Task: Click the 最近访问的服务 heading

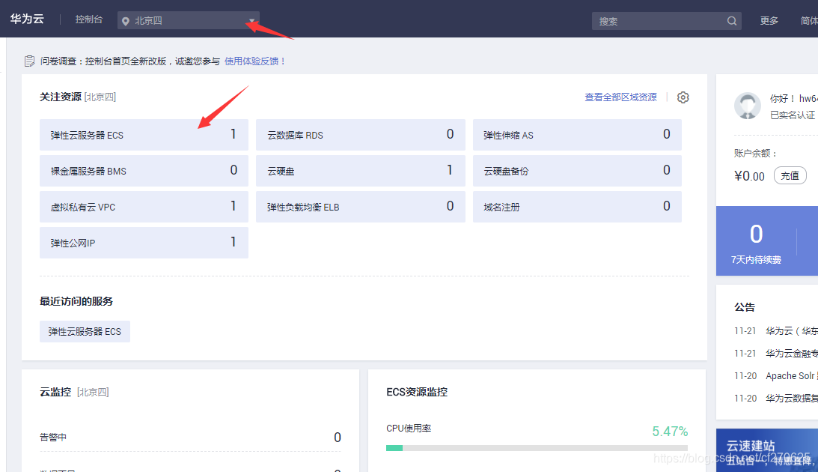Action: coord(76,301)
